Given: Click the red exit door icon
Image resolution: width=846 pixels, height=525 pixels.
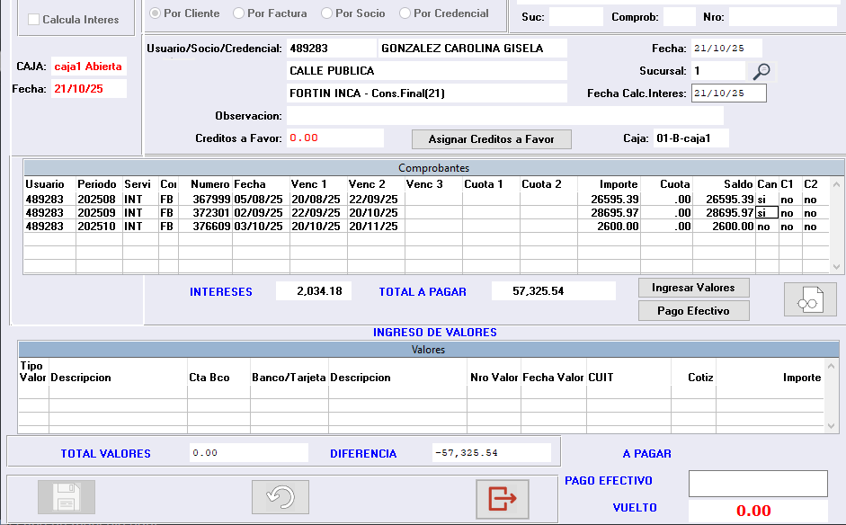Looking at the screenshot, I should tap(502, 497).
